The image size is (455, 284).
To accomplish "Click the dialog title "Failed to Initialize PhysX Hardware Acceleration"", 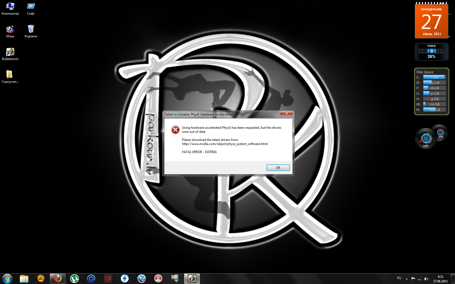I will coord(199,114).
